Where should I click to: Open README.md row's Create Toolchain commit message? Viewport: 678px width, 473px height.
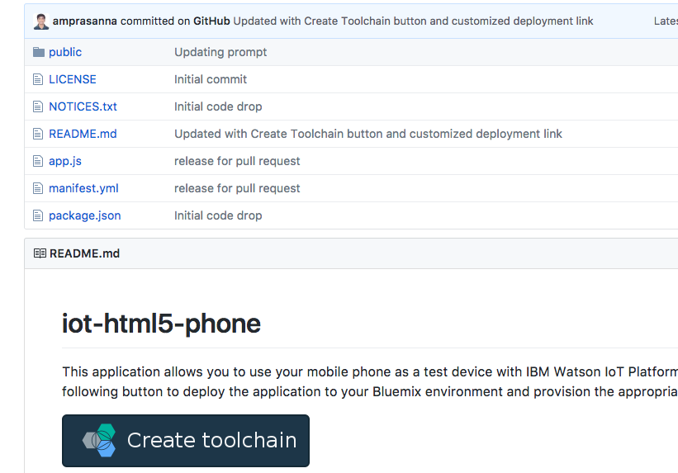pyautogui.click(x=368, y=134)
